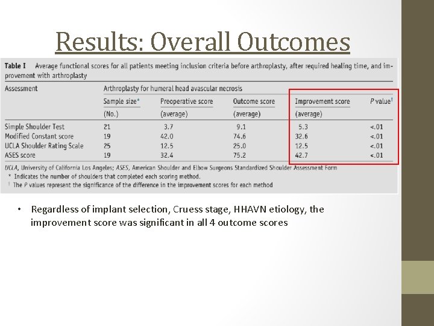Click the footnote defining UCLA and ASES abbreviations
This screenshot has height=326, width=434.
pos(171,168)
